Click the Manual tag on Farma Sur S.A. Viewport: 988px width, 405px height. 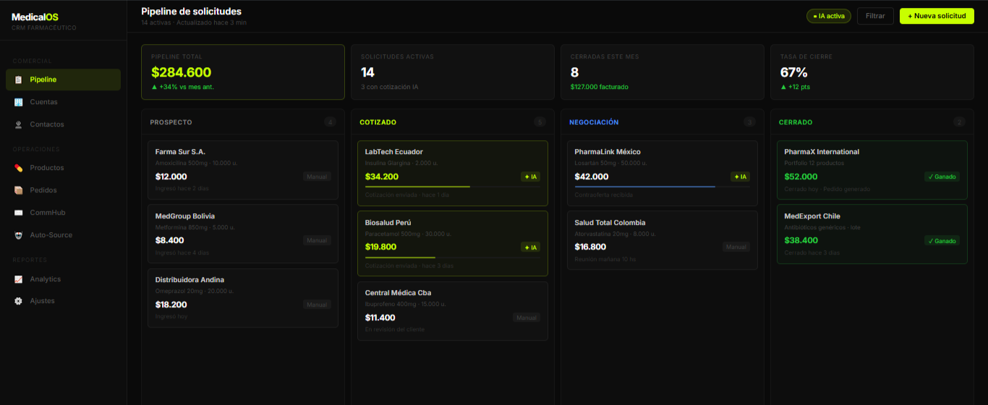(317, 176)
